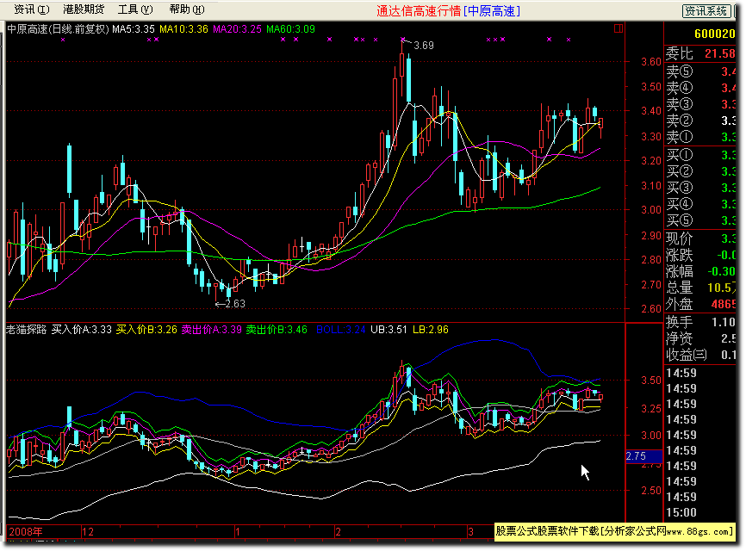746x551 pixels.
Task: Select the 买入价A:3.33 indicator value
Action: 81,330
